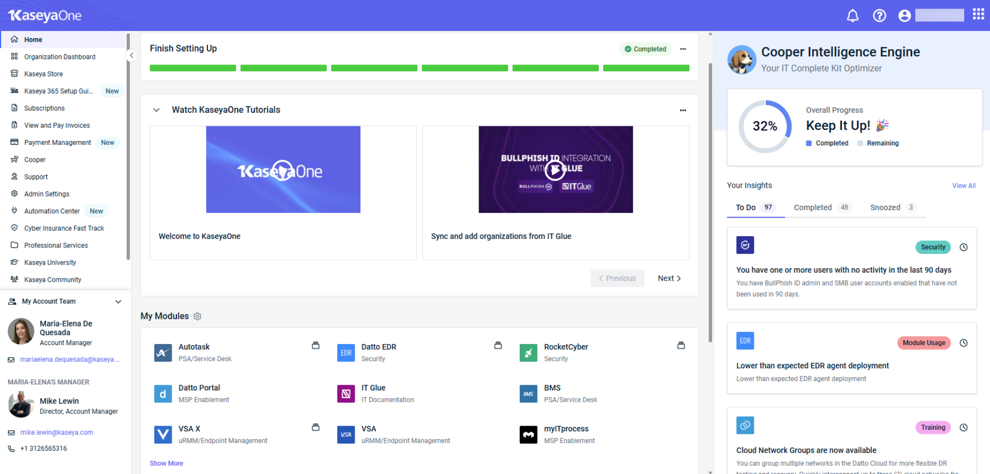The image size is (990, 474).
Task: Open the Watch KaseyaOne Tutorials options menu
Action: pyautogui.click(x=683, y=110)
